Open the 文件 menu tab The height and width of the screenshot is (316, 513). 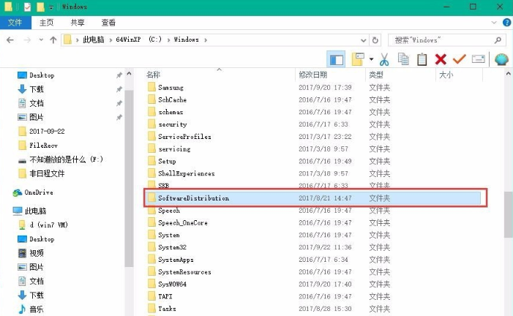15,23
